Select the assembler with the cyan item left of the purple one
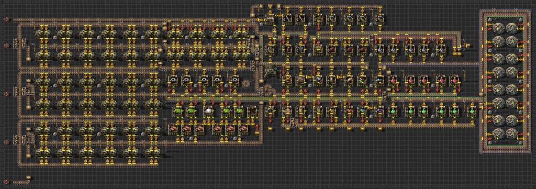This screenshot has height=189, width=536. pyautogui.click(x=362, y=111)
